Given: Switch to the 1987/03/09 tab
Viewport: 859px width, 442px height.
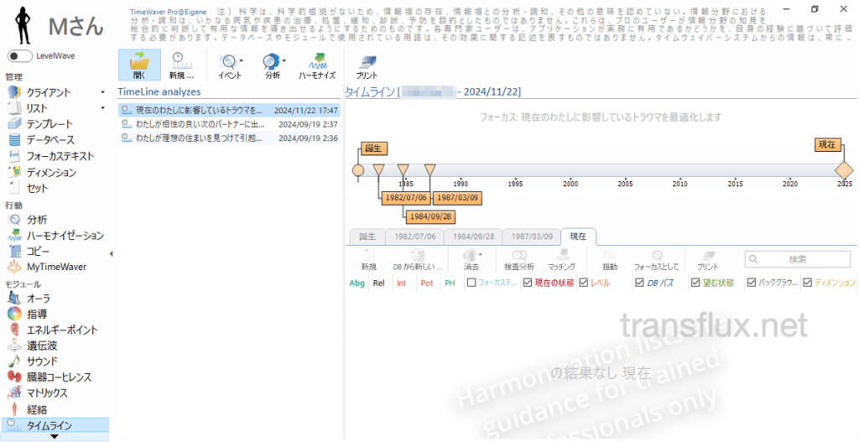Looking at the screenshot, I should [x=531, y=237].
